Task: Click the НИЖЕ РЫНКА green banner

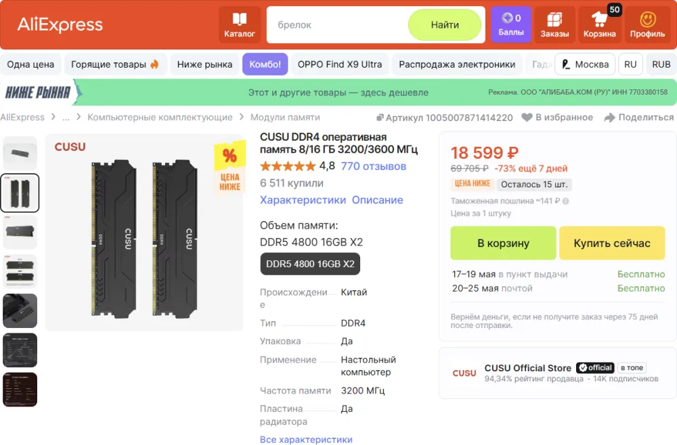Action: [x=338, y=92]
